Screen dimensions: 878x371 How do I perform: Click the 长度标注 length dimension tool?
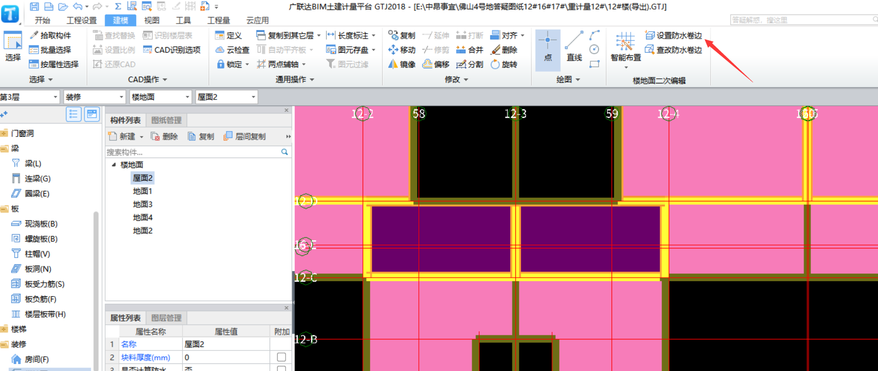348,35
